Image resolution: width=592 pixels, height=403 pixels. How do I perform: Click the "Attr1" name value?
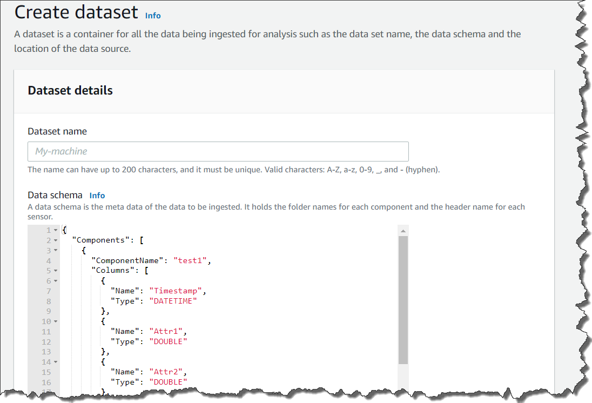coord(166,332)
